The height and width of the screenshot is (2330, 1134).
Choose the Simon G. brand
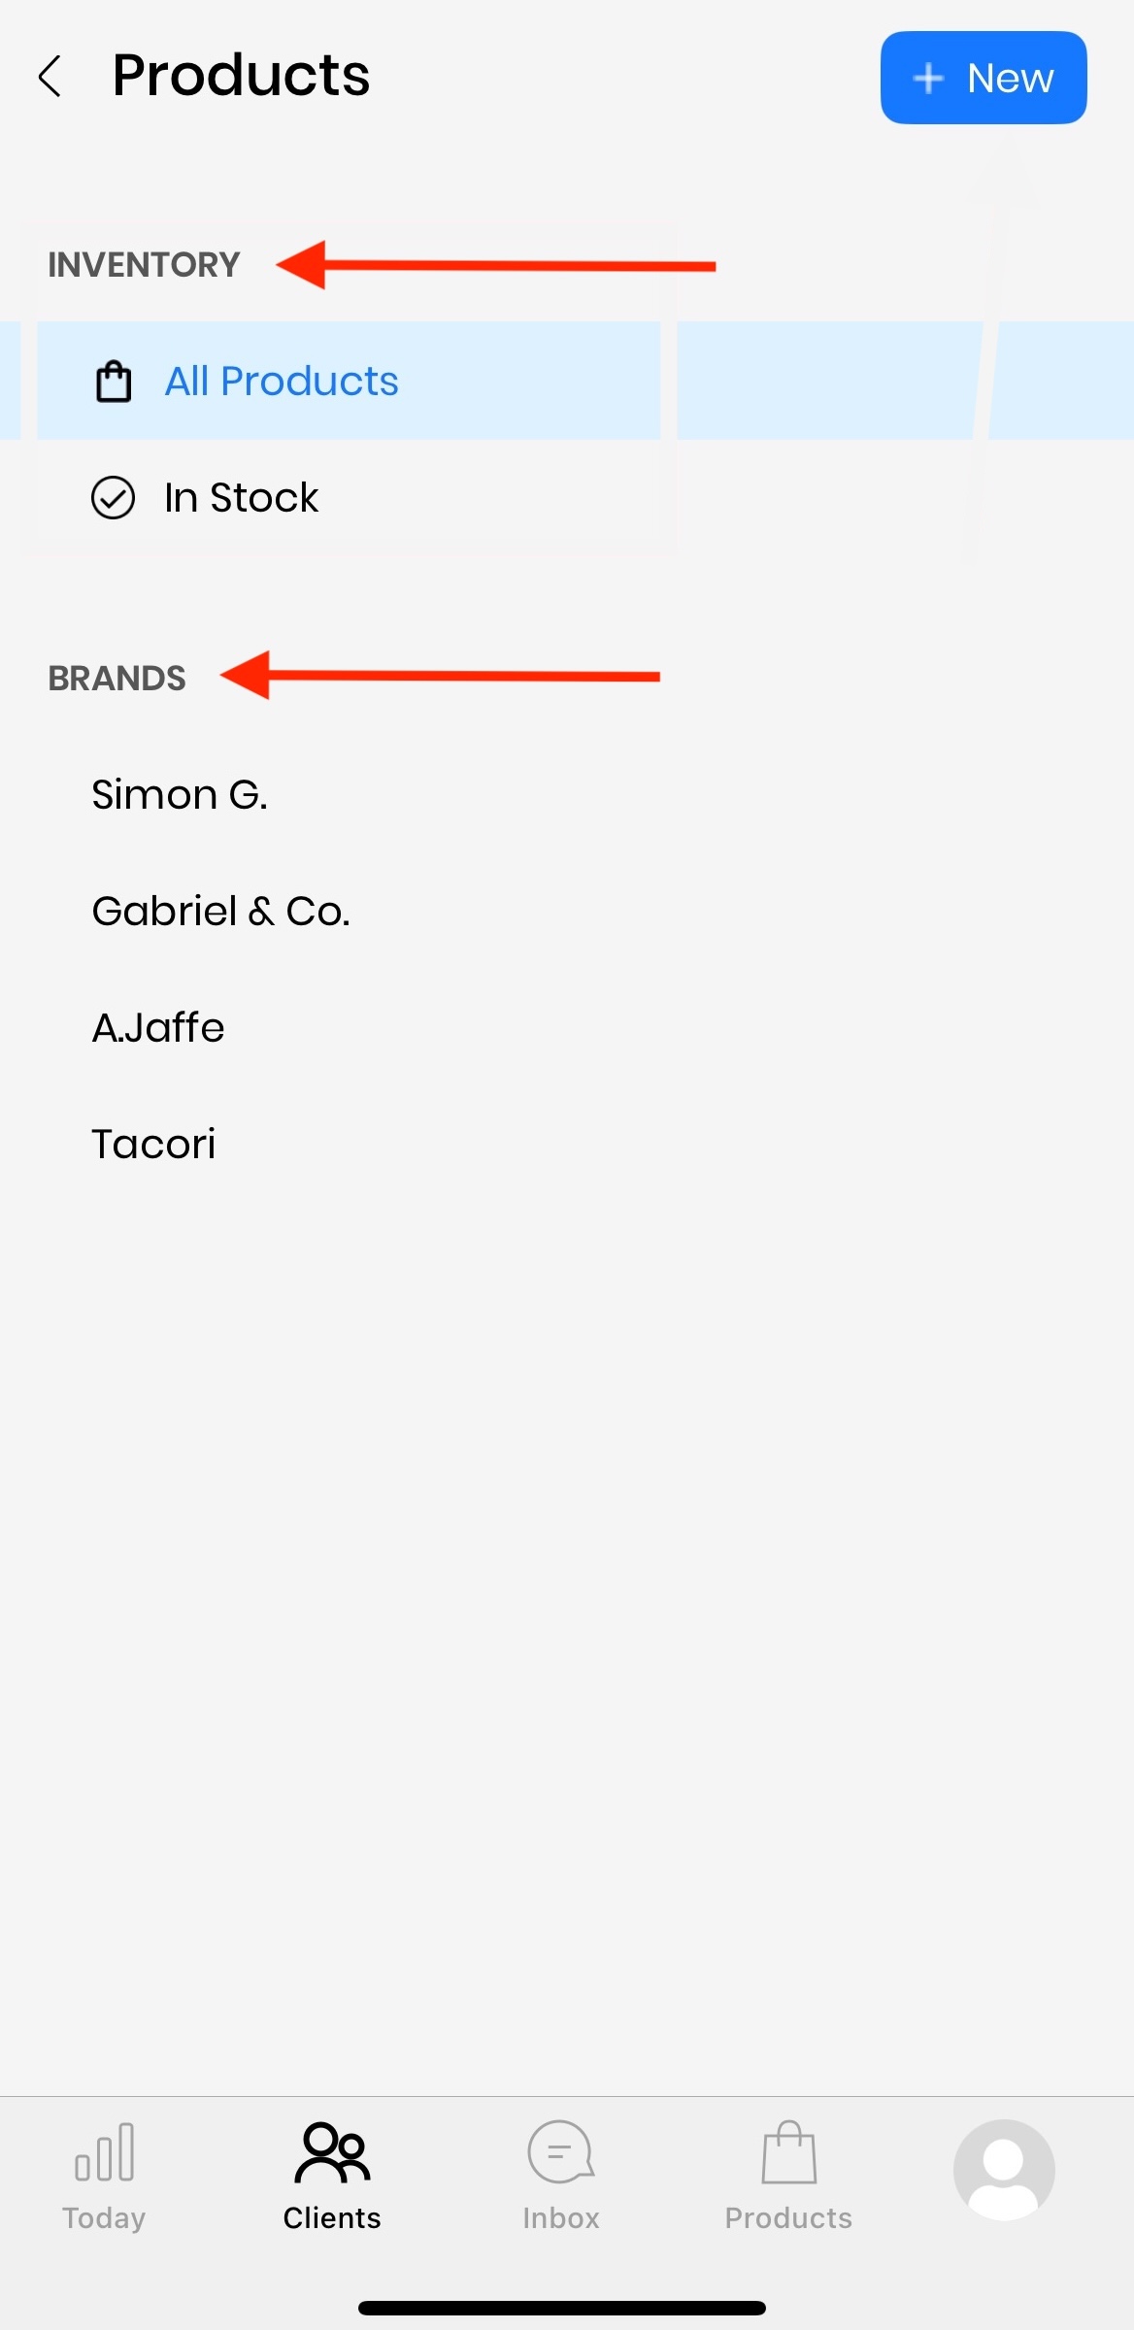[180, 794]
